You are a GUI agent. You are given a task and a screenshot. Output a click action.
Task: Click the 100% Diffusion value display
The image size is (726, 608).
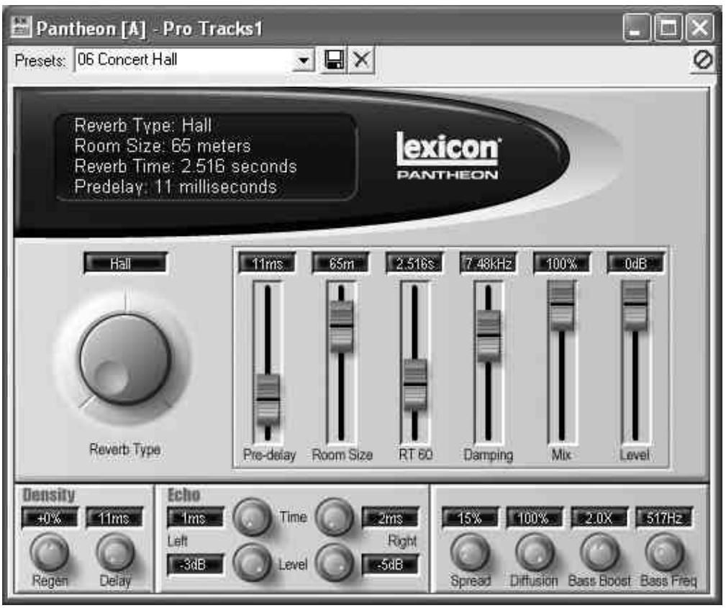pos(535,518)
